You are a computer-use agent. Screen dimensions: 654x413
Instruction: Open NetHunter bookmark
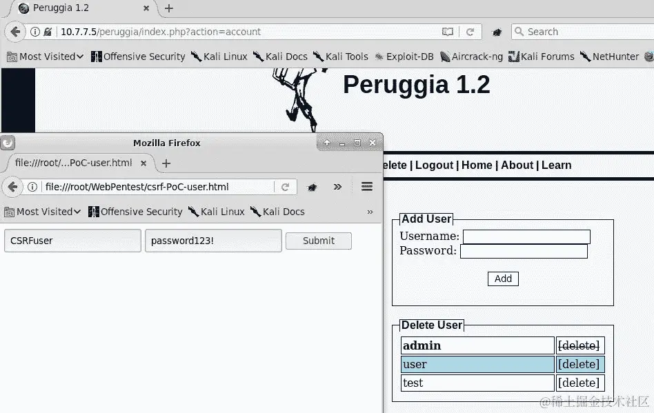pyautogui.click(x=609, y=57)
